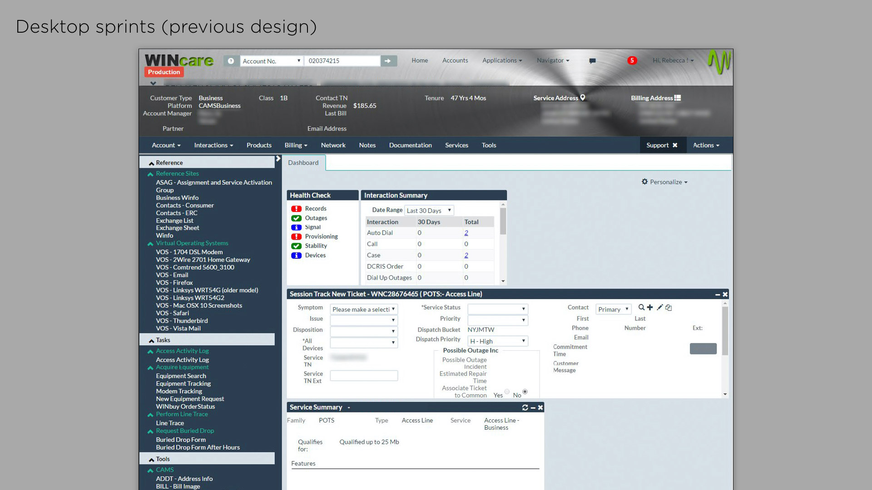Viewport: 872px width, 490px height.
Task: Open the Billing menu
Action: click(296, 145)
